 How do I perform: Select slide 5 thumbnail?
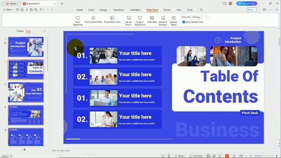[26, 137]
